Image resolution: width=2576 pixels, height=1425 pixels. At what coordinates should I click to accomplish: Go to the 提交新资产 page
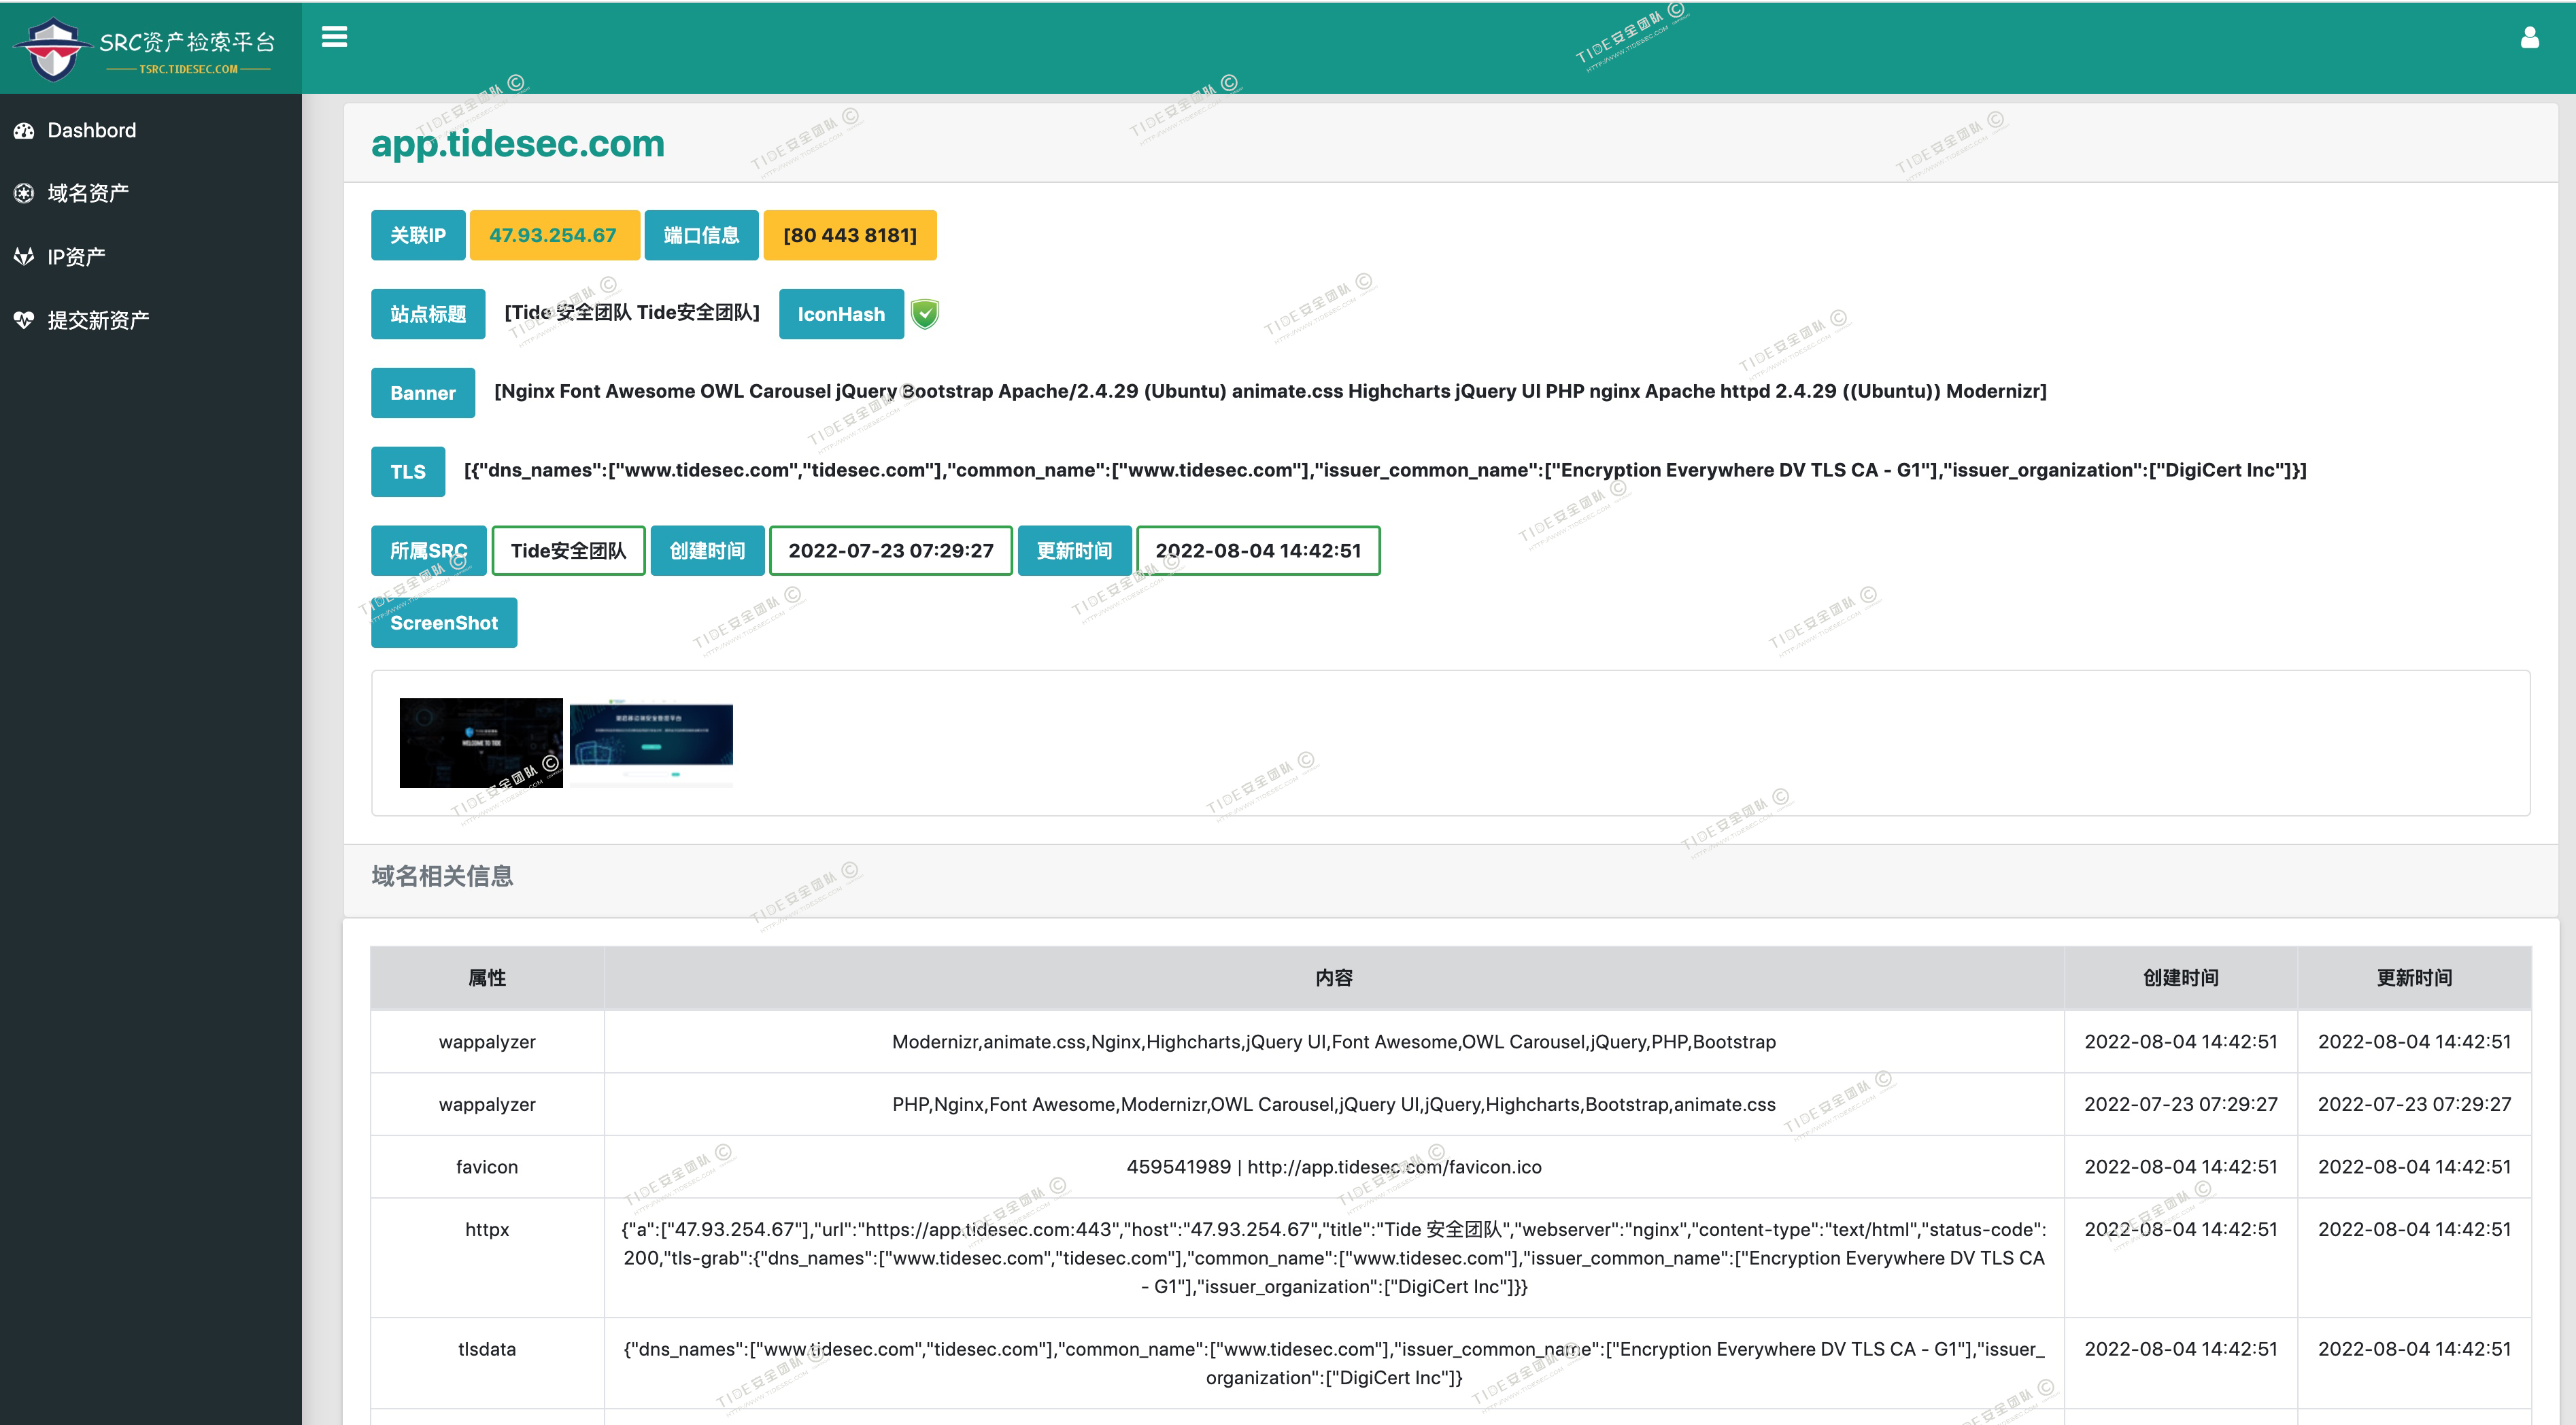[x=98, y=320]
